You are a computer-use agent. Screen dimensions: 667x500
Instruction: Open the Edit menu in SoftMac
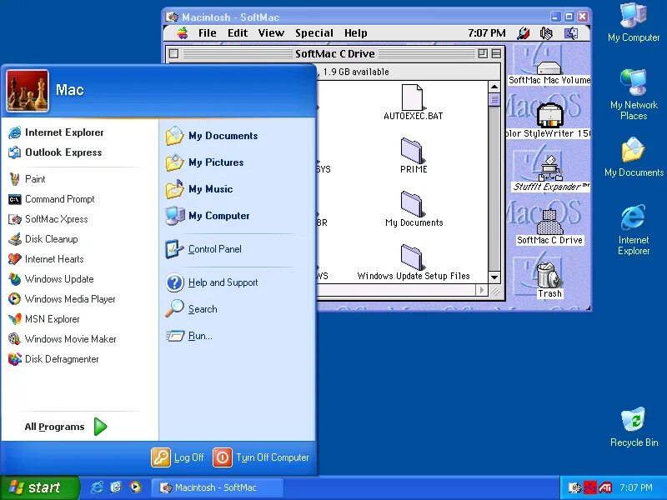coord(237,33)
